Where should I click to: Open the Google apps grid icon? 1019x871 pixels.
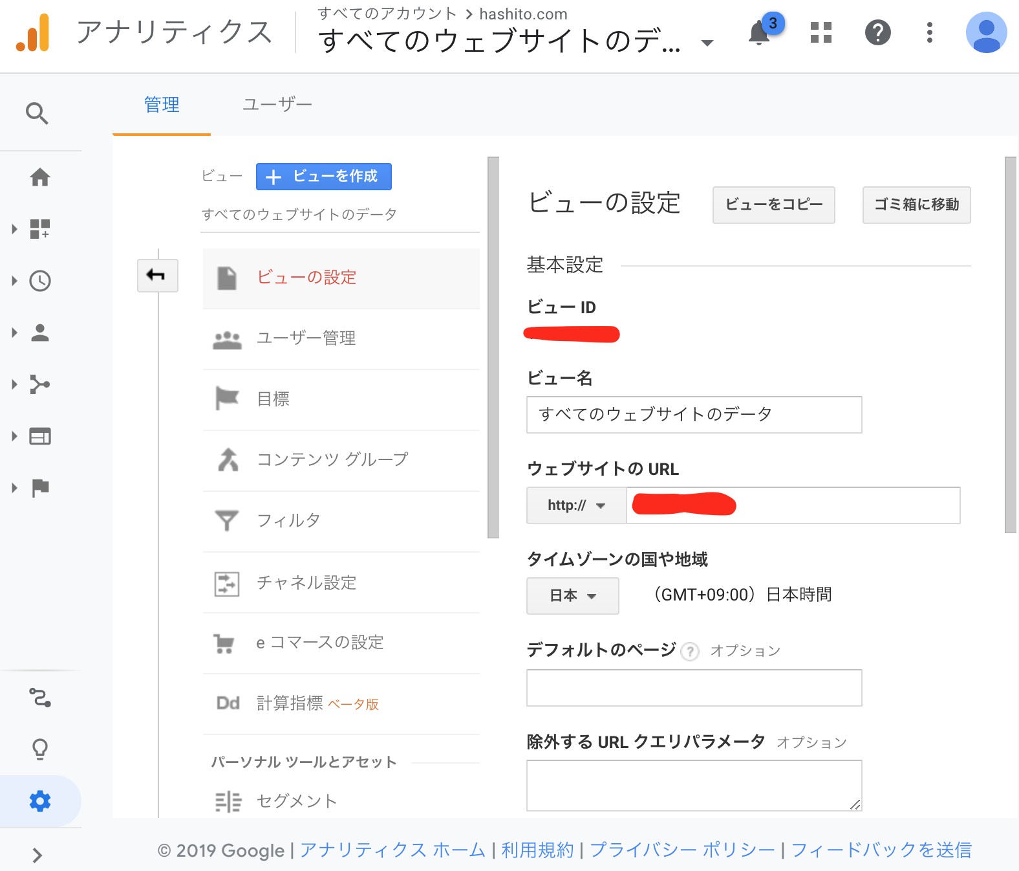tap(821, 32)
